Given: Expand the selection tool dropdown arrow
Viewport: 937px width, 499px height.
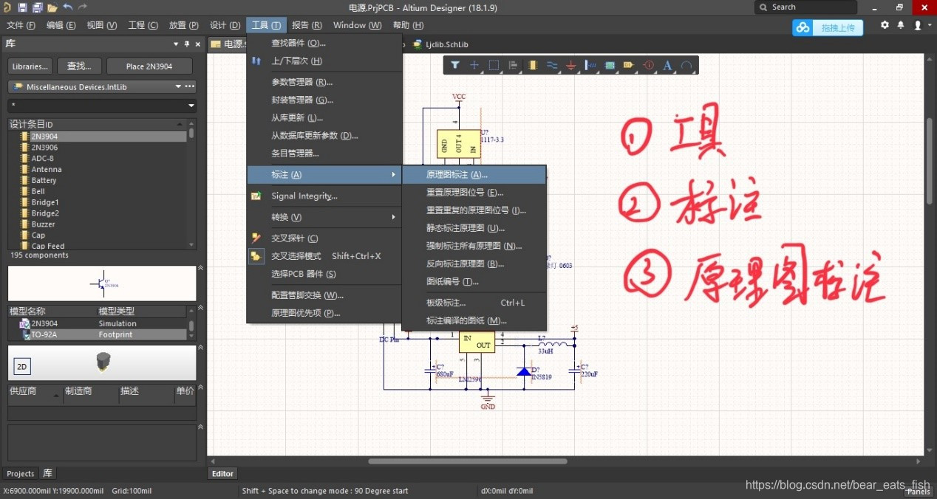Looking at the screenshot, I should click(501, 71).
